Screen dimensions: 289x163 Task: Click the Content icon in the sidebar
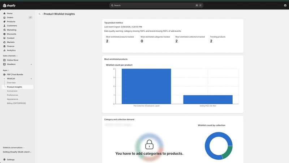(x=4, y=38)
